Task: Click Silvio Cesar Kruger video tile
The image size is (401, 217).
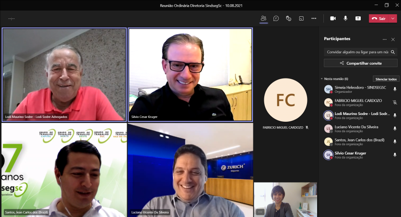Action: point(190,74)
